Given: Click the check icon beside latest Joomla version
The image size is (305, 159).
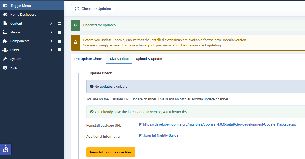Looking at the screenshot, I should pyautogui.click(x=92, y=112).
